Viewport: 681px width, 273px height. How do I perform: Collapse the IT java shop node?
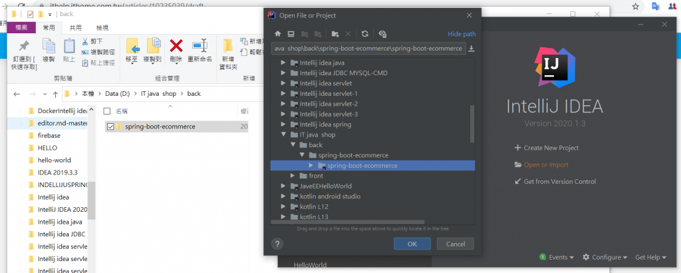point(283,135)
